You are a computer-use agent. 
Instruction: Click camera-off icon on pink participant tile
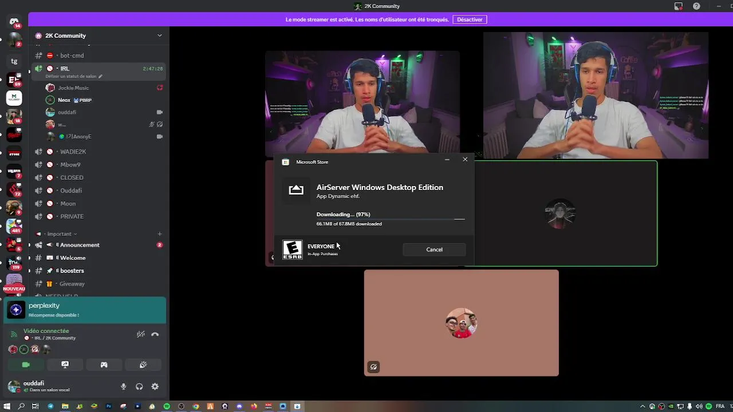373,367
